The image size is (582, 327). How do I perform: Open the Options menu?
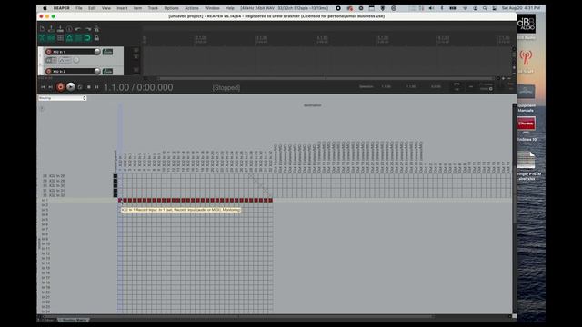[171, 8]
